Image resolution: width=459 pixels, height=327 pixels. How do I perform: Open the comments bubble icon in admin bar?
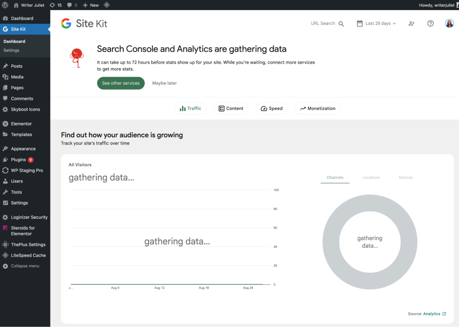click(70, 5)
